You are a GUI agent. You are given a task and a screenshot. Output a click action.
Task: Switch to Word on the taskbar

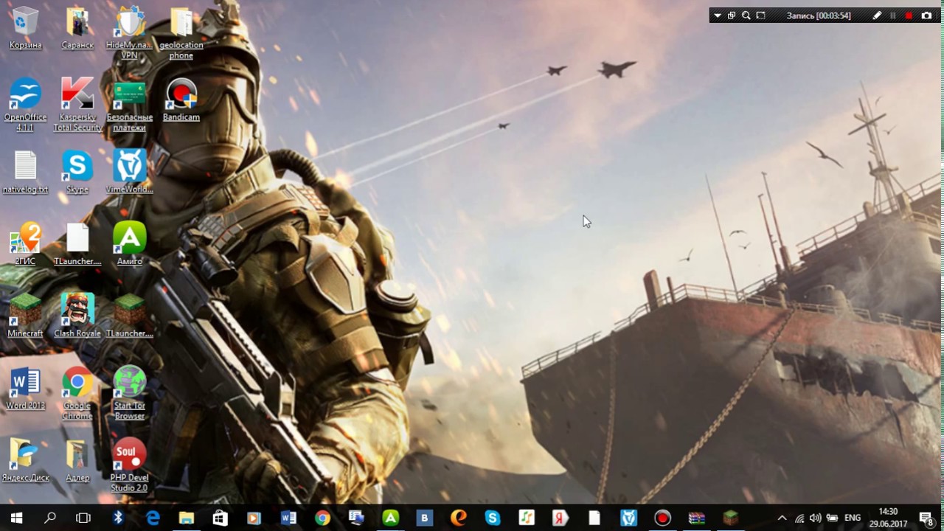[288, 518]
